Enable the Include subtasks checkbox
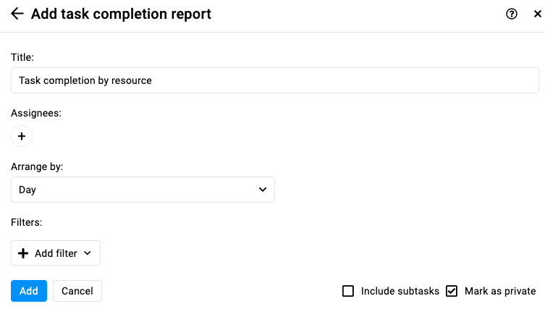545x309 pixels. tap(348, 291)
